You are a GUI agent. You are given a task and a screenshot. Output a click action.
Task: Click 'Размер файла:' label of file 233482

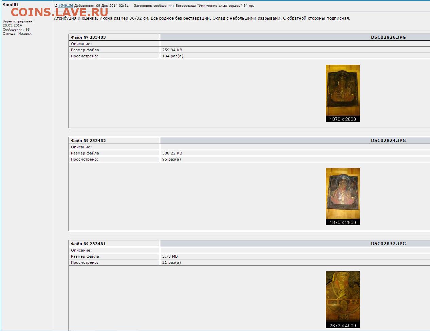point(86,153)
